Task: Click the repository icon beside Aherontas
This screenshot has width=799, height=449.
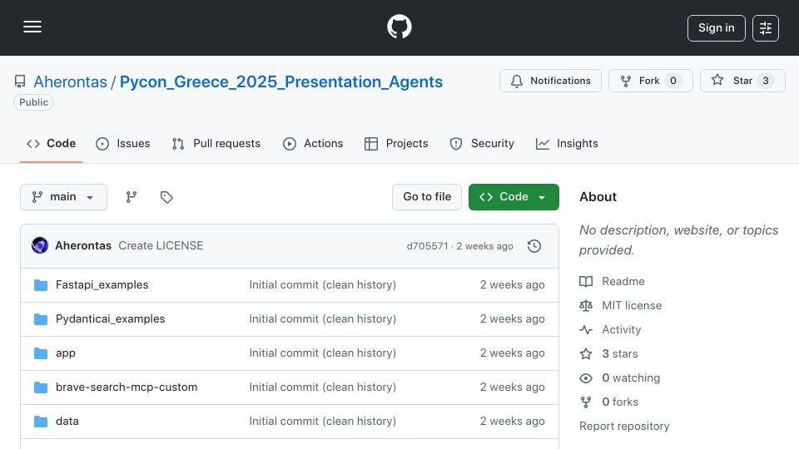Action: pos(20,81)
